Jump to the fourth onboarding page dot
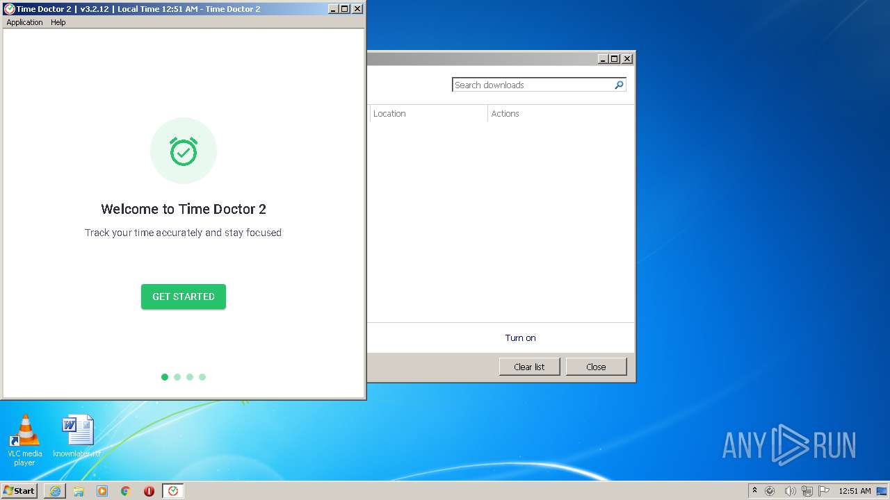Image resolution: width=890 pixels, height=500 pixels. (x=202, y=377)
